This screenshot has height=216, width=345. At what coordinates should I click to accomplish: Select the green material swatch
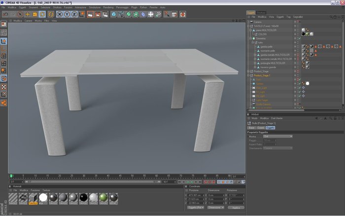pyautogui.click(x=103, y=198)
